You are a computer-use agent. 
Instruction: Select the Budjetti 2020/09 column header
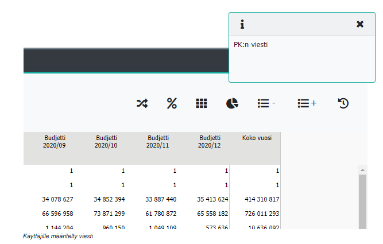pos(55,142)
